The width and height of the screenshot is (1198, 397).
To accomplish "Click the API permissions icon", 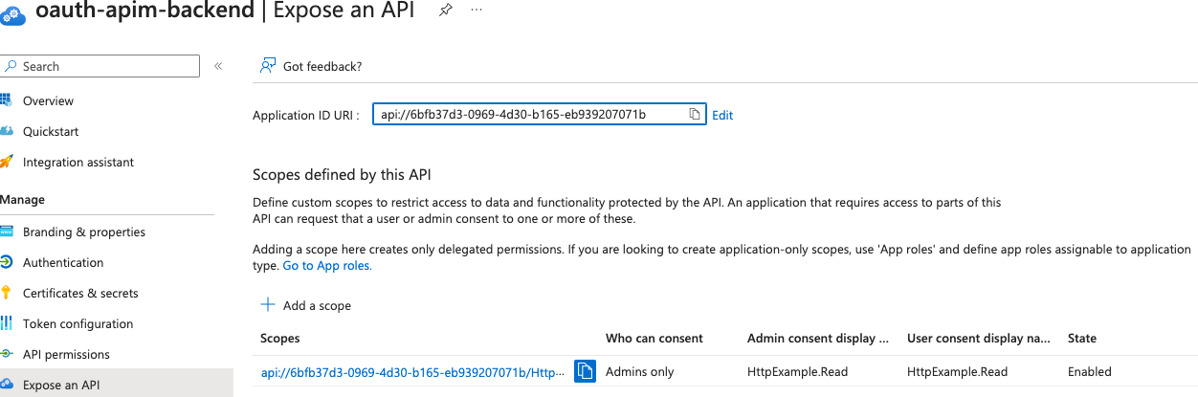I will [x=7, y=354].
